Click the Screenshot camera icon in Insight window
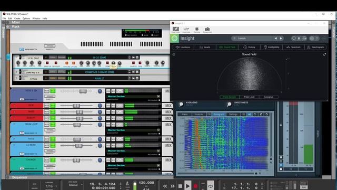 (207, 30)
